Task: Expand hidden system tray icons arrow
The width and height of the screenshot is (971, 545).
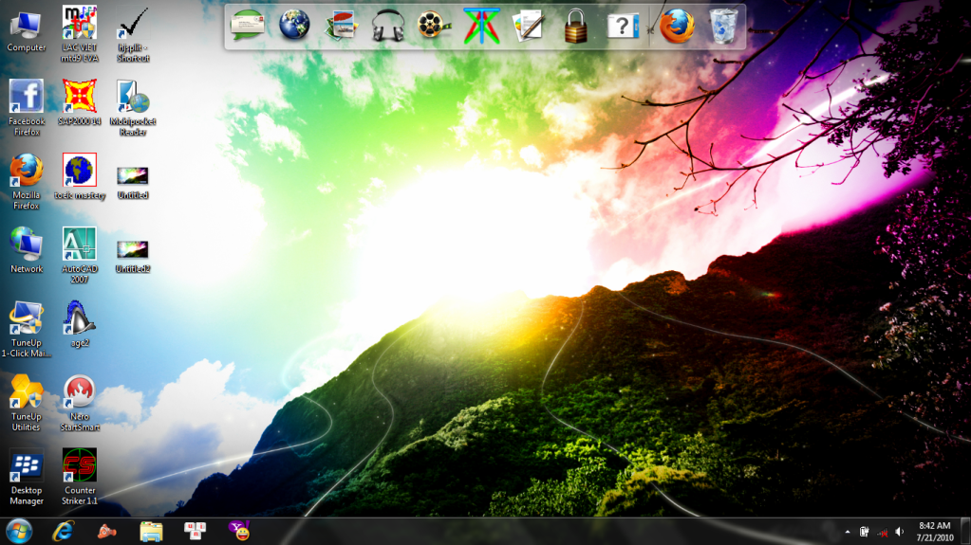Action: [x=848, y=532]
